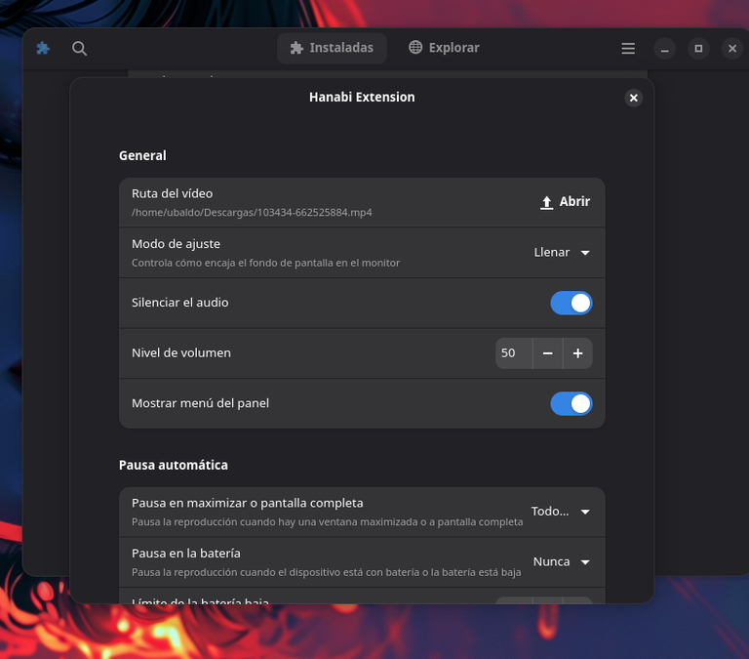Click the Ruta del vídeo label
The image size is (749, 659).
coord(172,193)
